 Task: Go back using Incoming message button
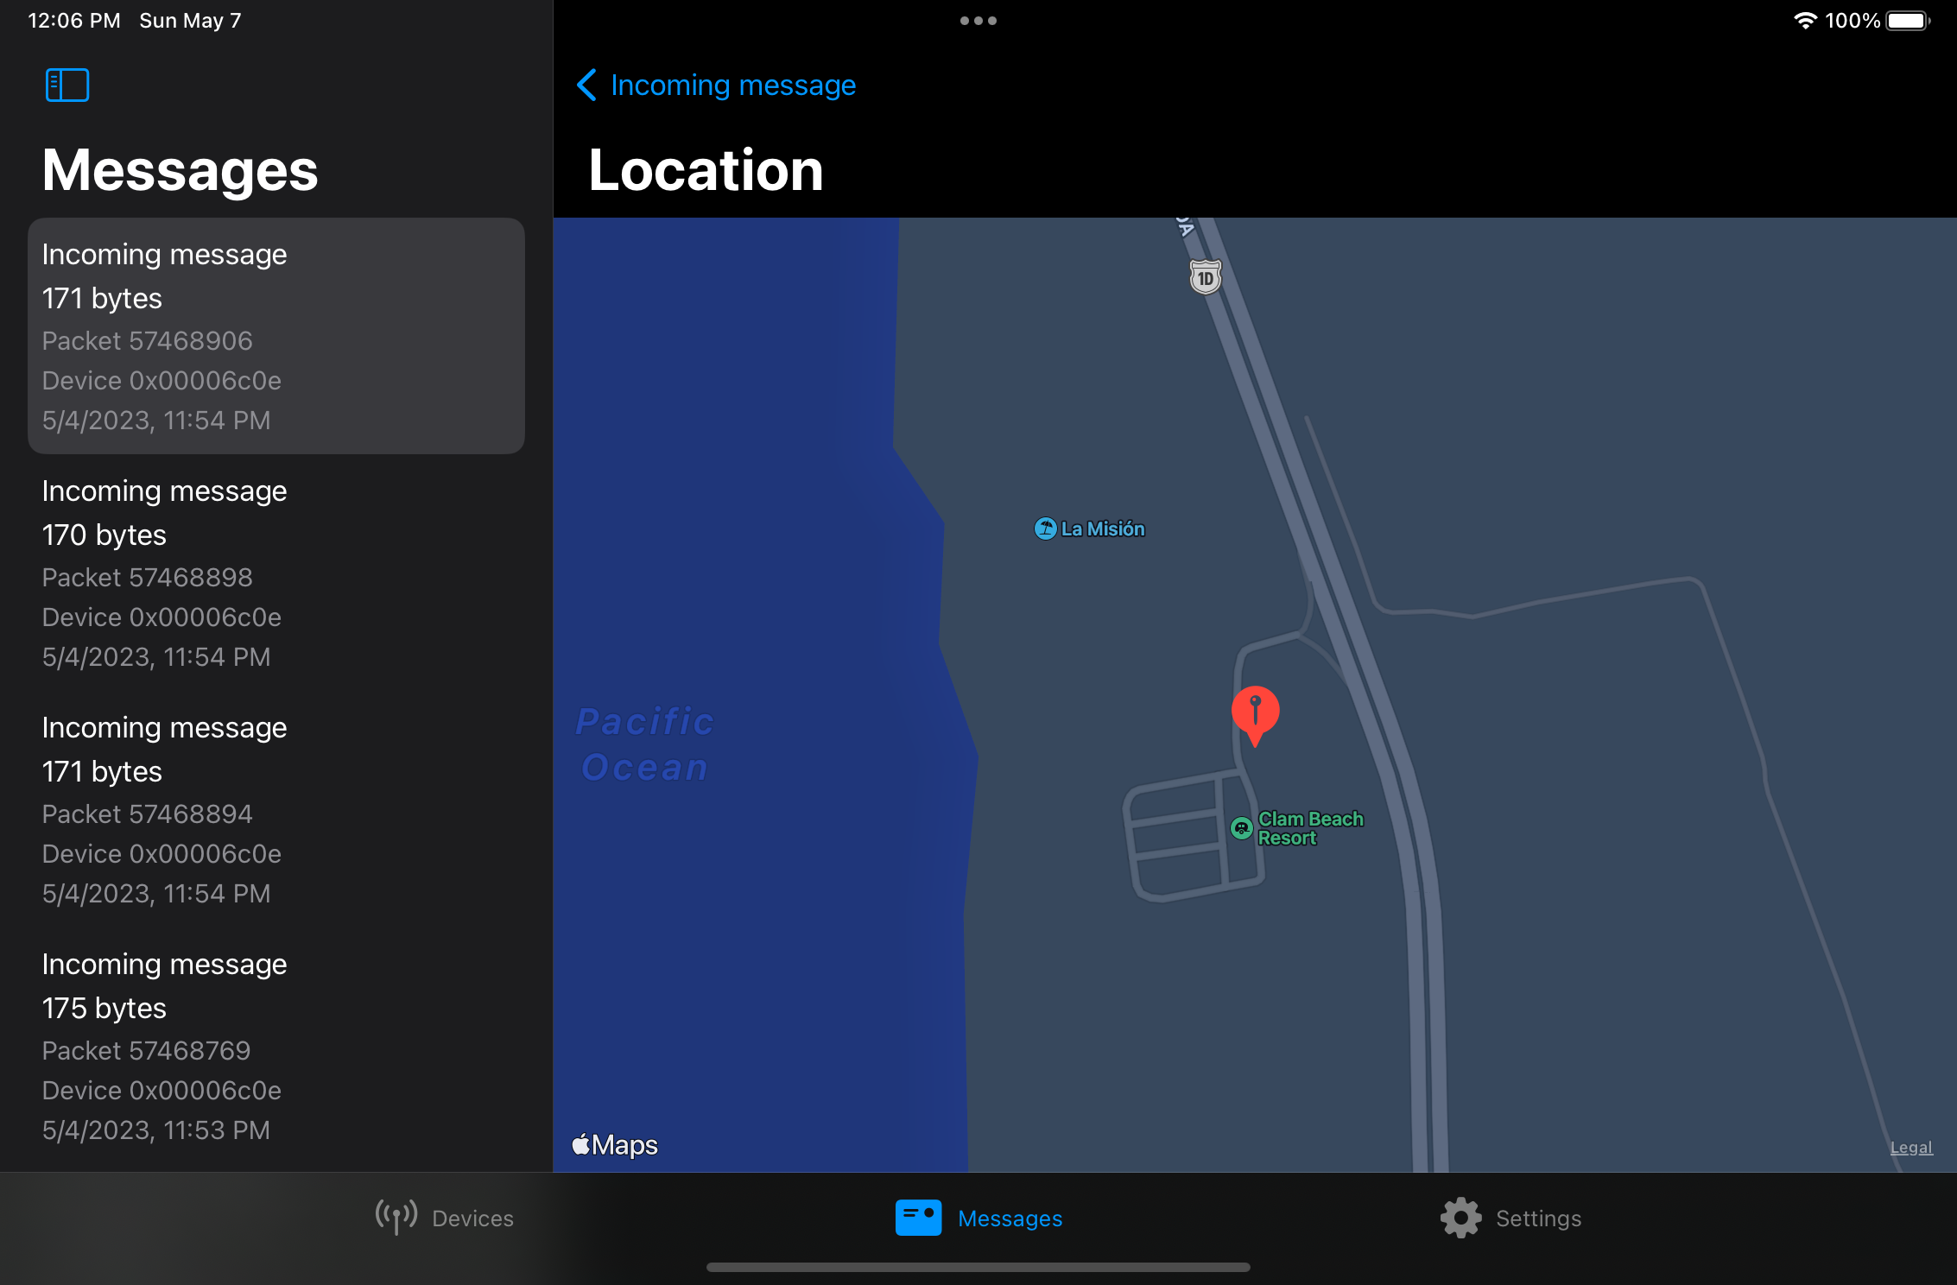(x=715, y=85)
